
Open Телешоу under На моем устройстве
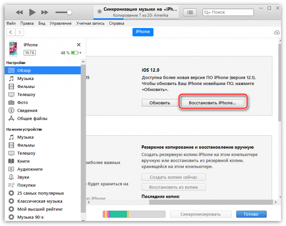(x=43, y=153)
